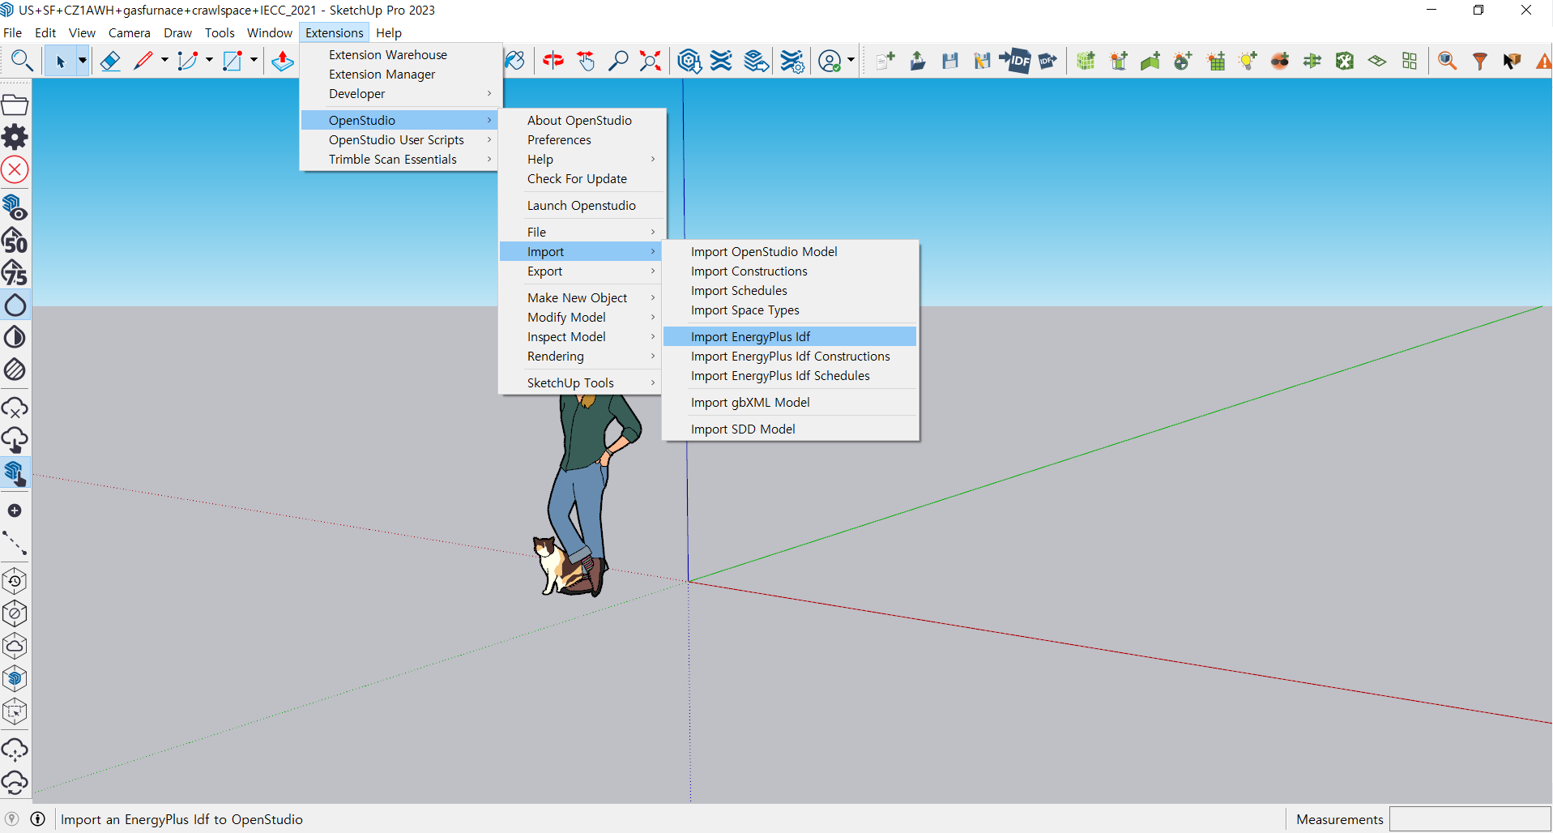
Task: Choose the red Pencil line tool
Action: click(x=143, y=61)
